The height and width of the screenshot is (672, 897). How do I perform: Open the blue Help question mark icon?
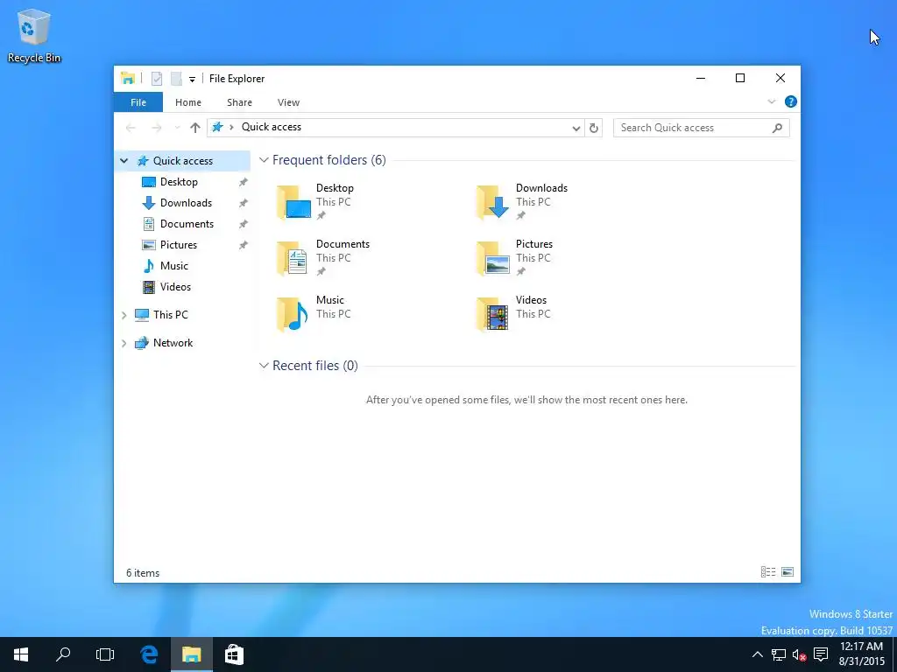coord(791,101)
